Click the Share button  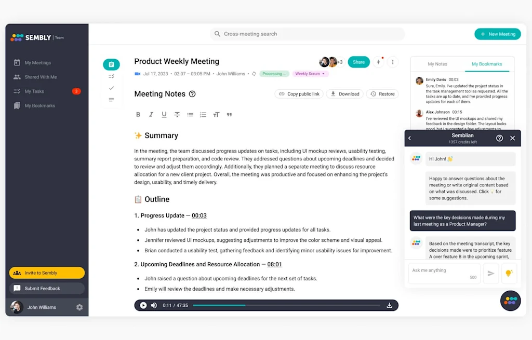point(358,62)
